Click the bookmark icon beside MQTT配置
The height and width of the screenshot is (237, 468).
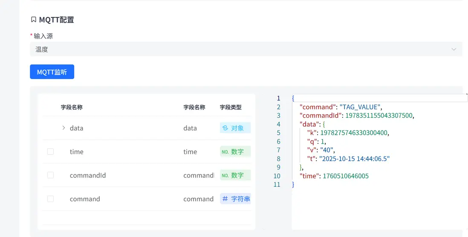(33, 20)
